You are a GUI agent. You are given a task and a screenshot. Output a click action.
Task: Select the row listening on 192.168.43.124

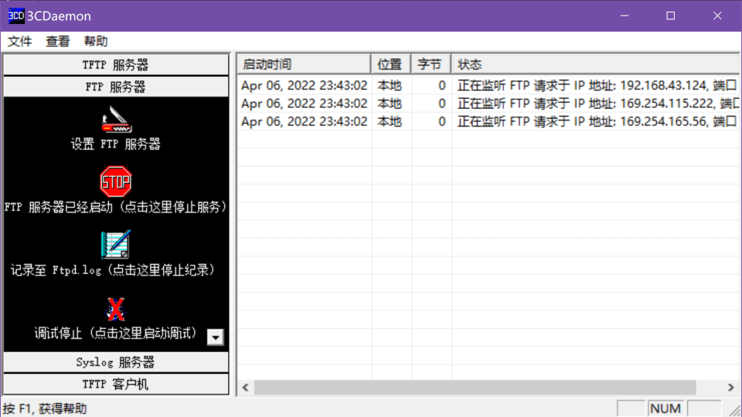tap(488, 86)
